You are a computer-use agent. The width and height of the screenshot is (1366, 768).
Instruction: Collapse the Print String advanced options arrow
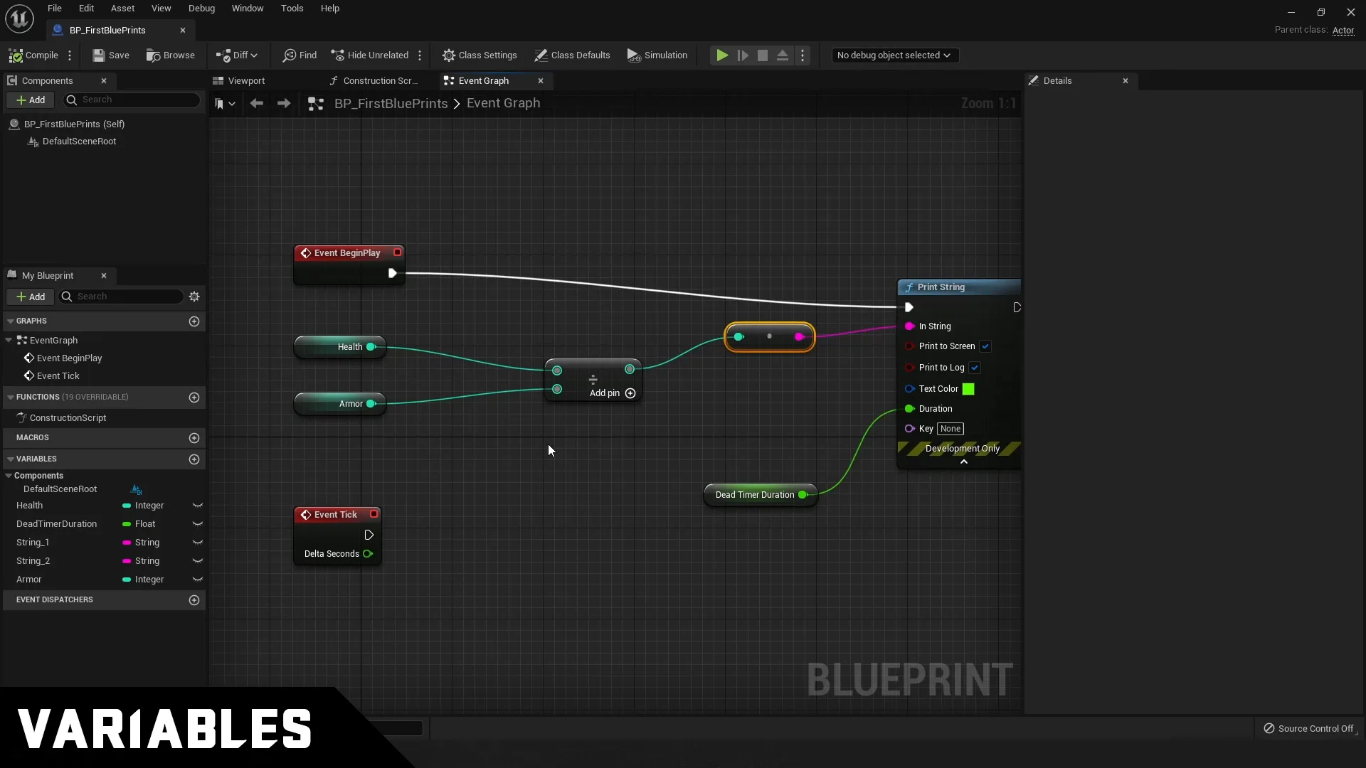tap(964, 462)
